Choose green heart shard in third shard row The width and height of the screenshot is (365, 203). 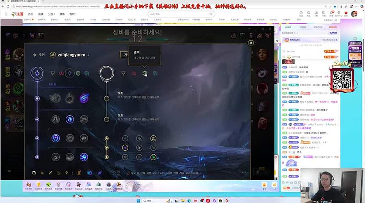(153, 157)
